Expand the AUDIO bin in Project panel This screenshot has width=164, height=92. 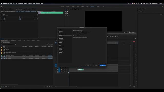coord(3,48)
